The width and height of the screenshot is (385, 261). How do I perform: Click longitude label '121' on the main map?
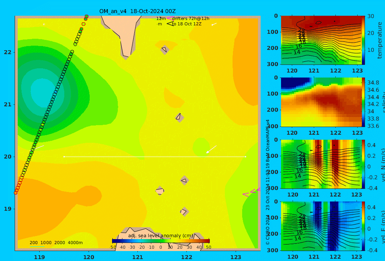[138, 257]
